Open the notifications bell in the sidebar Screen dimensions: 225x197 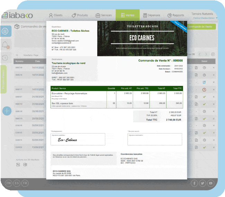coord(6,45)
